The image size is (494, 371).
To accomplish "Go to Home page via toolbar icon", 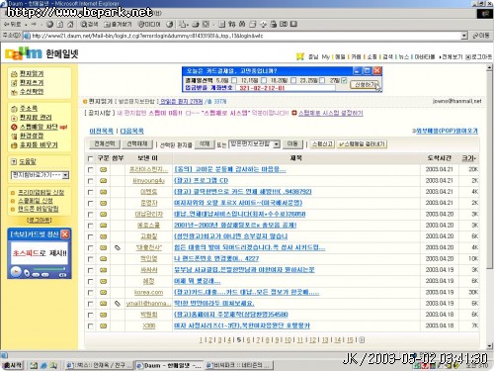I will tap(70, 24).
